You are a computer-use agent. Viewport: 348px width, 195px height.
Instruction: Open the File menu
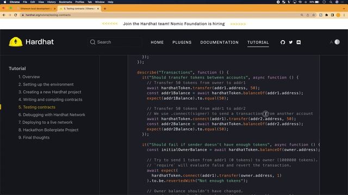point(25,2)
